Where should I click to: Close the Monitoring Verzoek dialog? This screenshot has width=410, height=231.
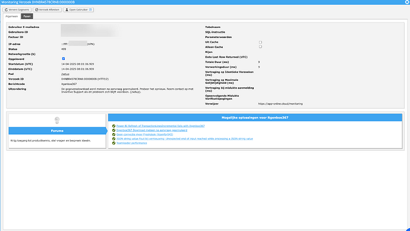click(407, 2)
